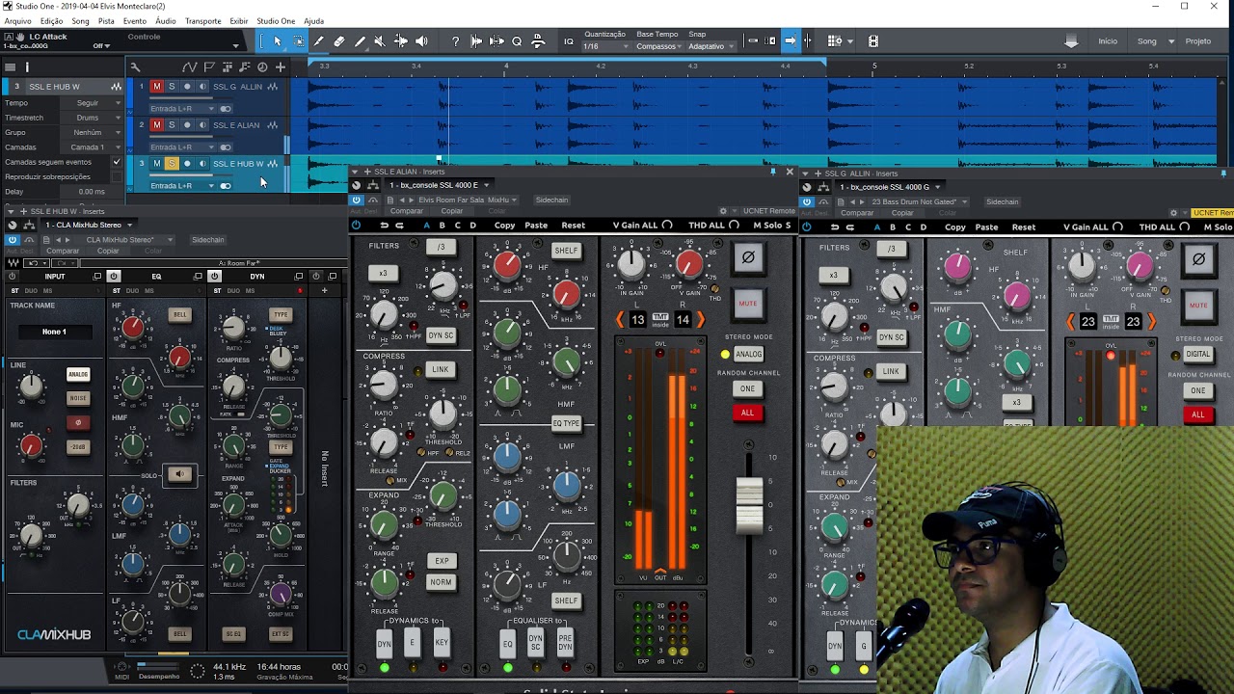Screen dimensions: 1234x694
Task: Activate the Mute tool
Action: (379, 41)
